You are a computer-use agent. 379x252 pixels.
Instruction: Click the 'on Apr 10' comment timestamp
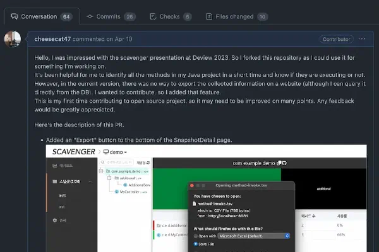coord(119,39)
